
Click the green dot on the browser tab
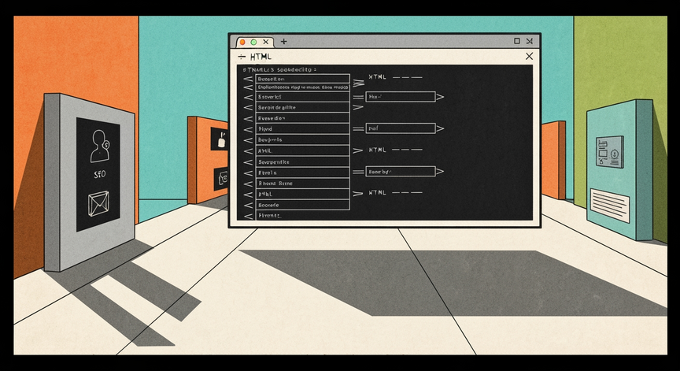click(253, 42)
